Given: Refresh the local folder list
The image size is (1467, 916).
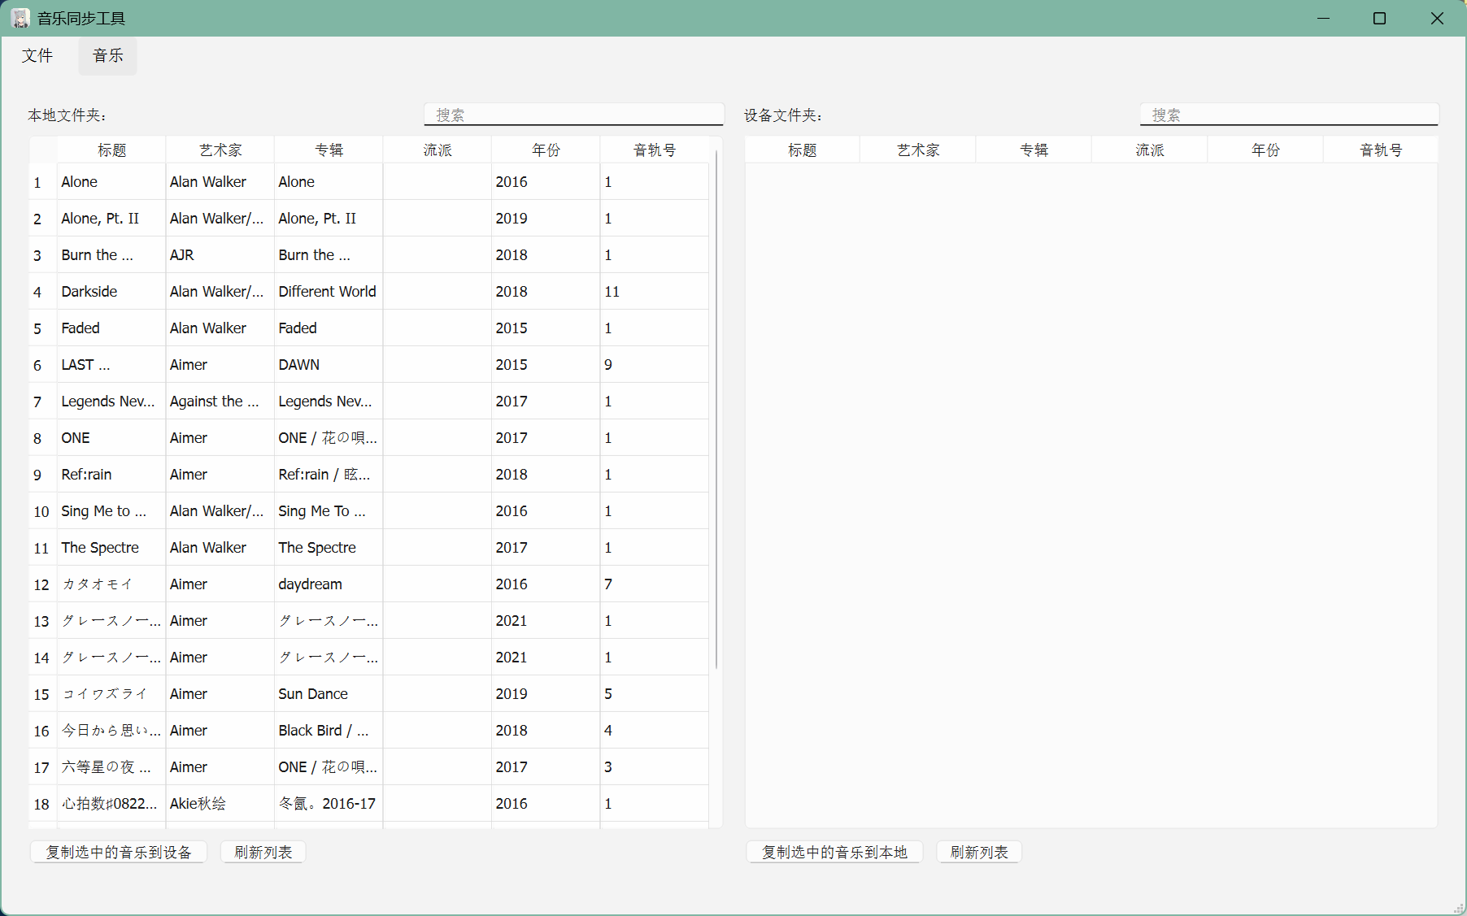Looking at the screenshot, I should (x=263, y=852).
